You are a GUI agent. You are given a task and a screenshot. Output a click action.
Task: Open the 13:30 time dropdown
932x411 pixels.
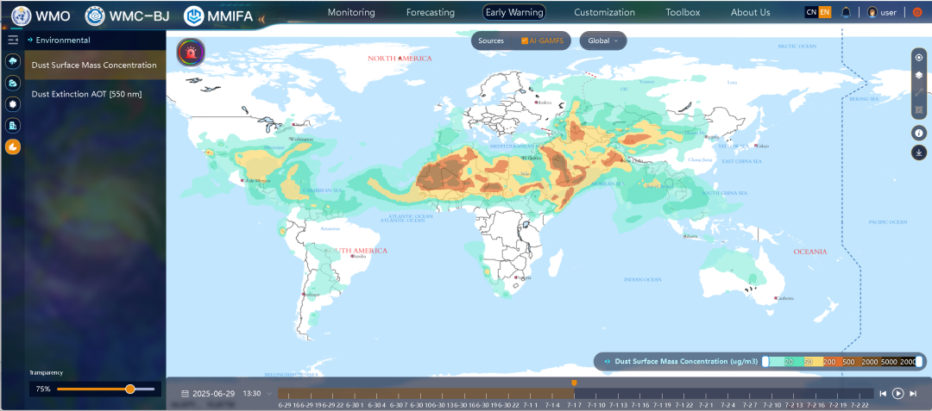click(258, 393)
